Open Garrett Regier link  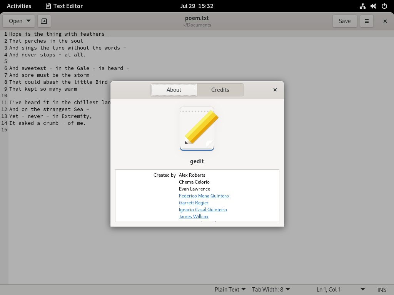click(x=194, y=203)
